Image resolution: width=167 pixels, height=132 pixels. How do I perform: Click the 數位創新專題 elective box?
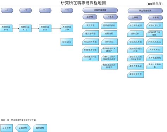(x=91, y=42)
